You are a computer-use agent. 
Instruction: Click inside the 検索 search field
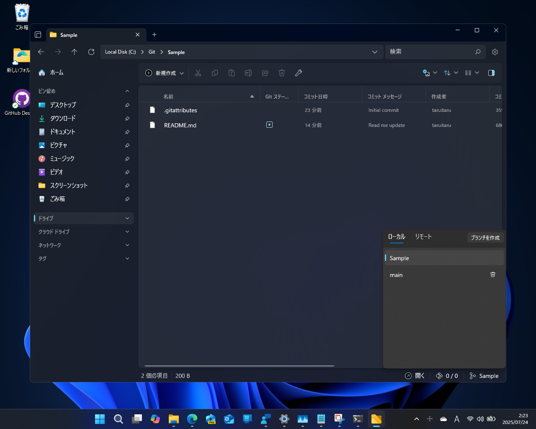pos(431,52)
